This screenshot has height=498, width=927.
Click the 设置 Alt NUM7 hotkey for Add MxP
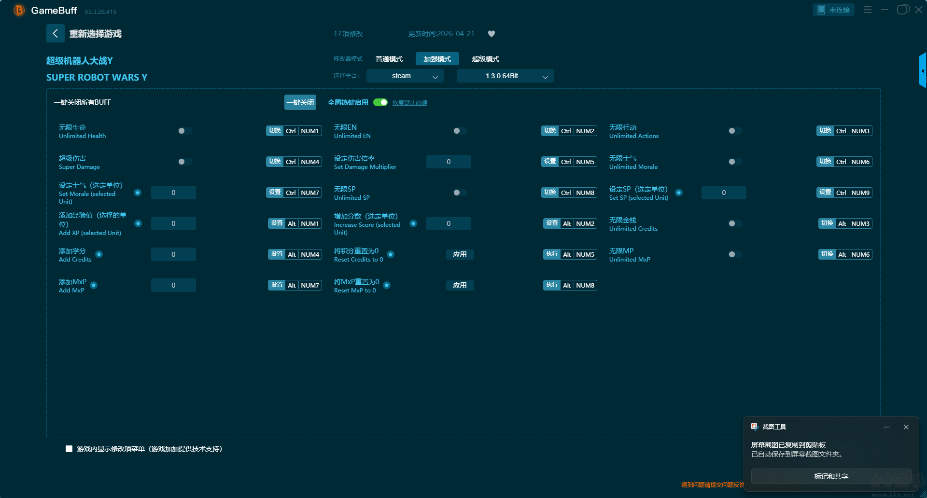click(x=295, y=285)
